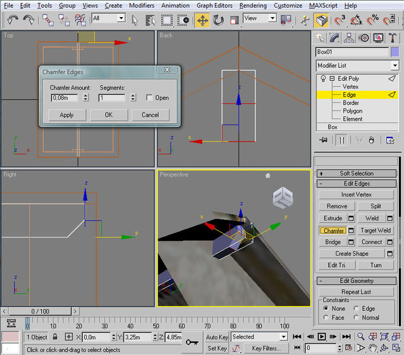404x355 pixels.
Task: Click the trash icon to remove modifier
Action: tap(372, 140)
